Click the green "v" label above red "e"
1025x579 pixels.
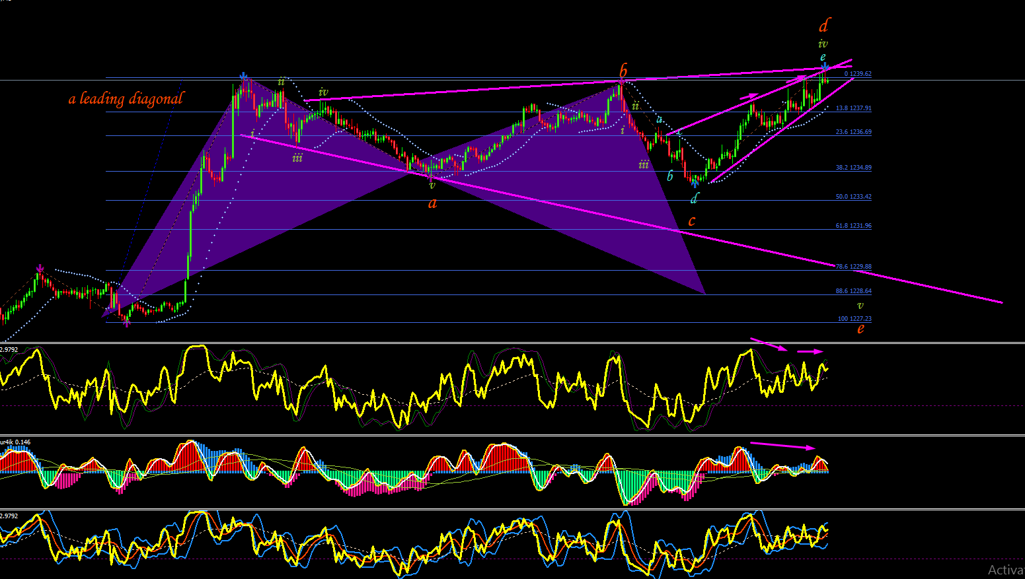[x=860, y=306]
